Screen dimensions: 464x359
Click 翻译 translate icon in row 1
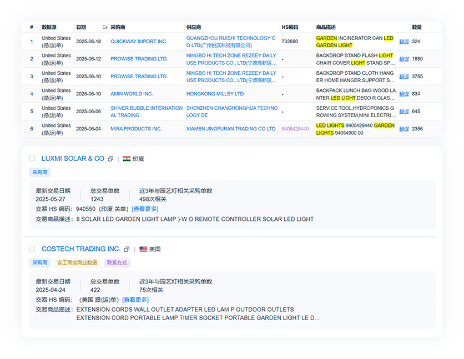[404, 42]
